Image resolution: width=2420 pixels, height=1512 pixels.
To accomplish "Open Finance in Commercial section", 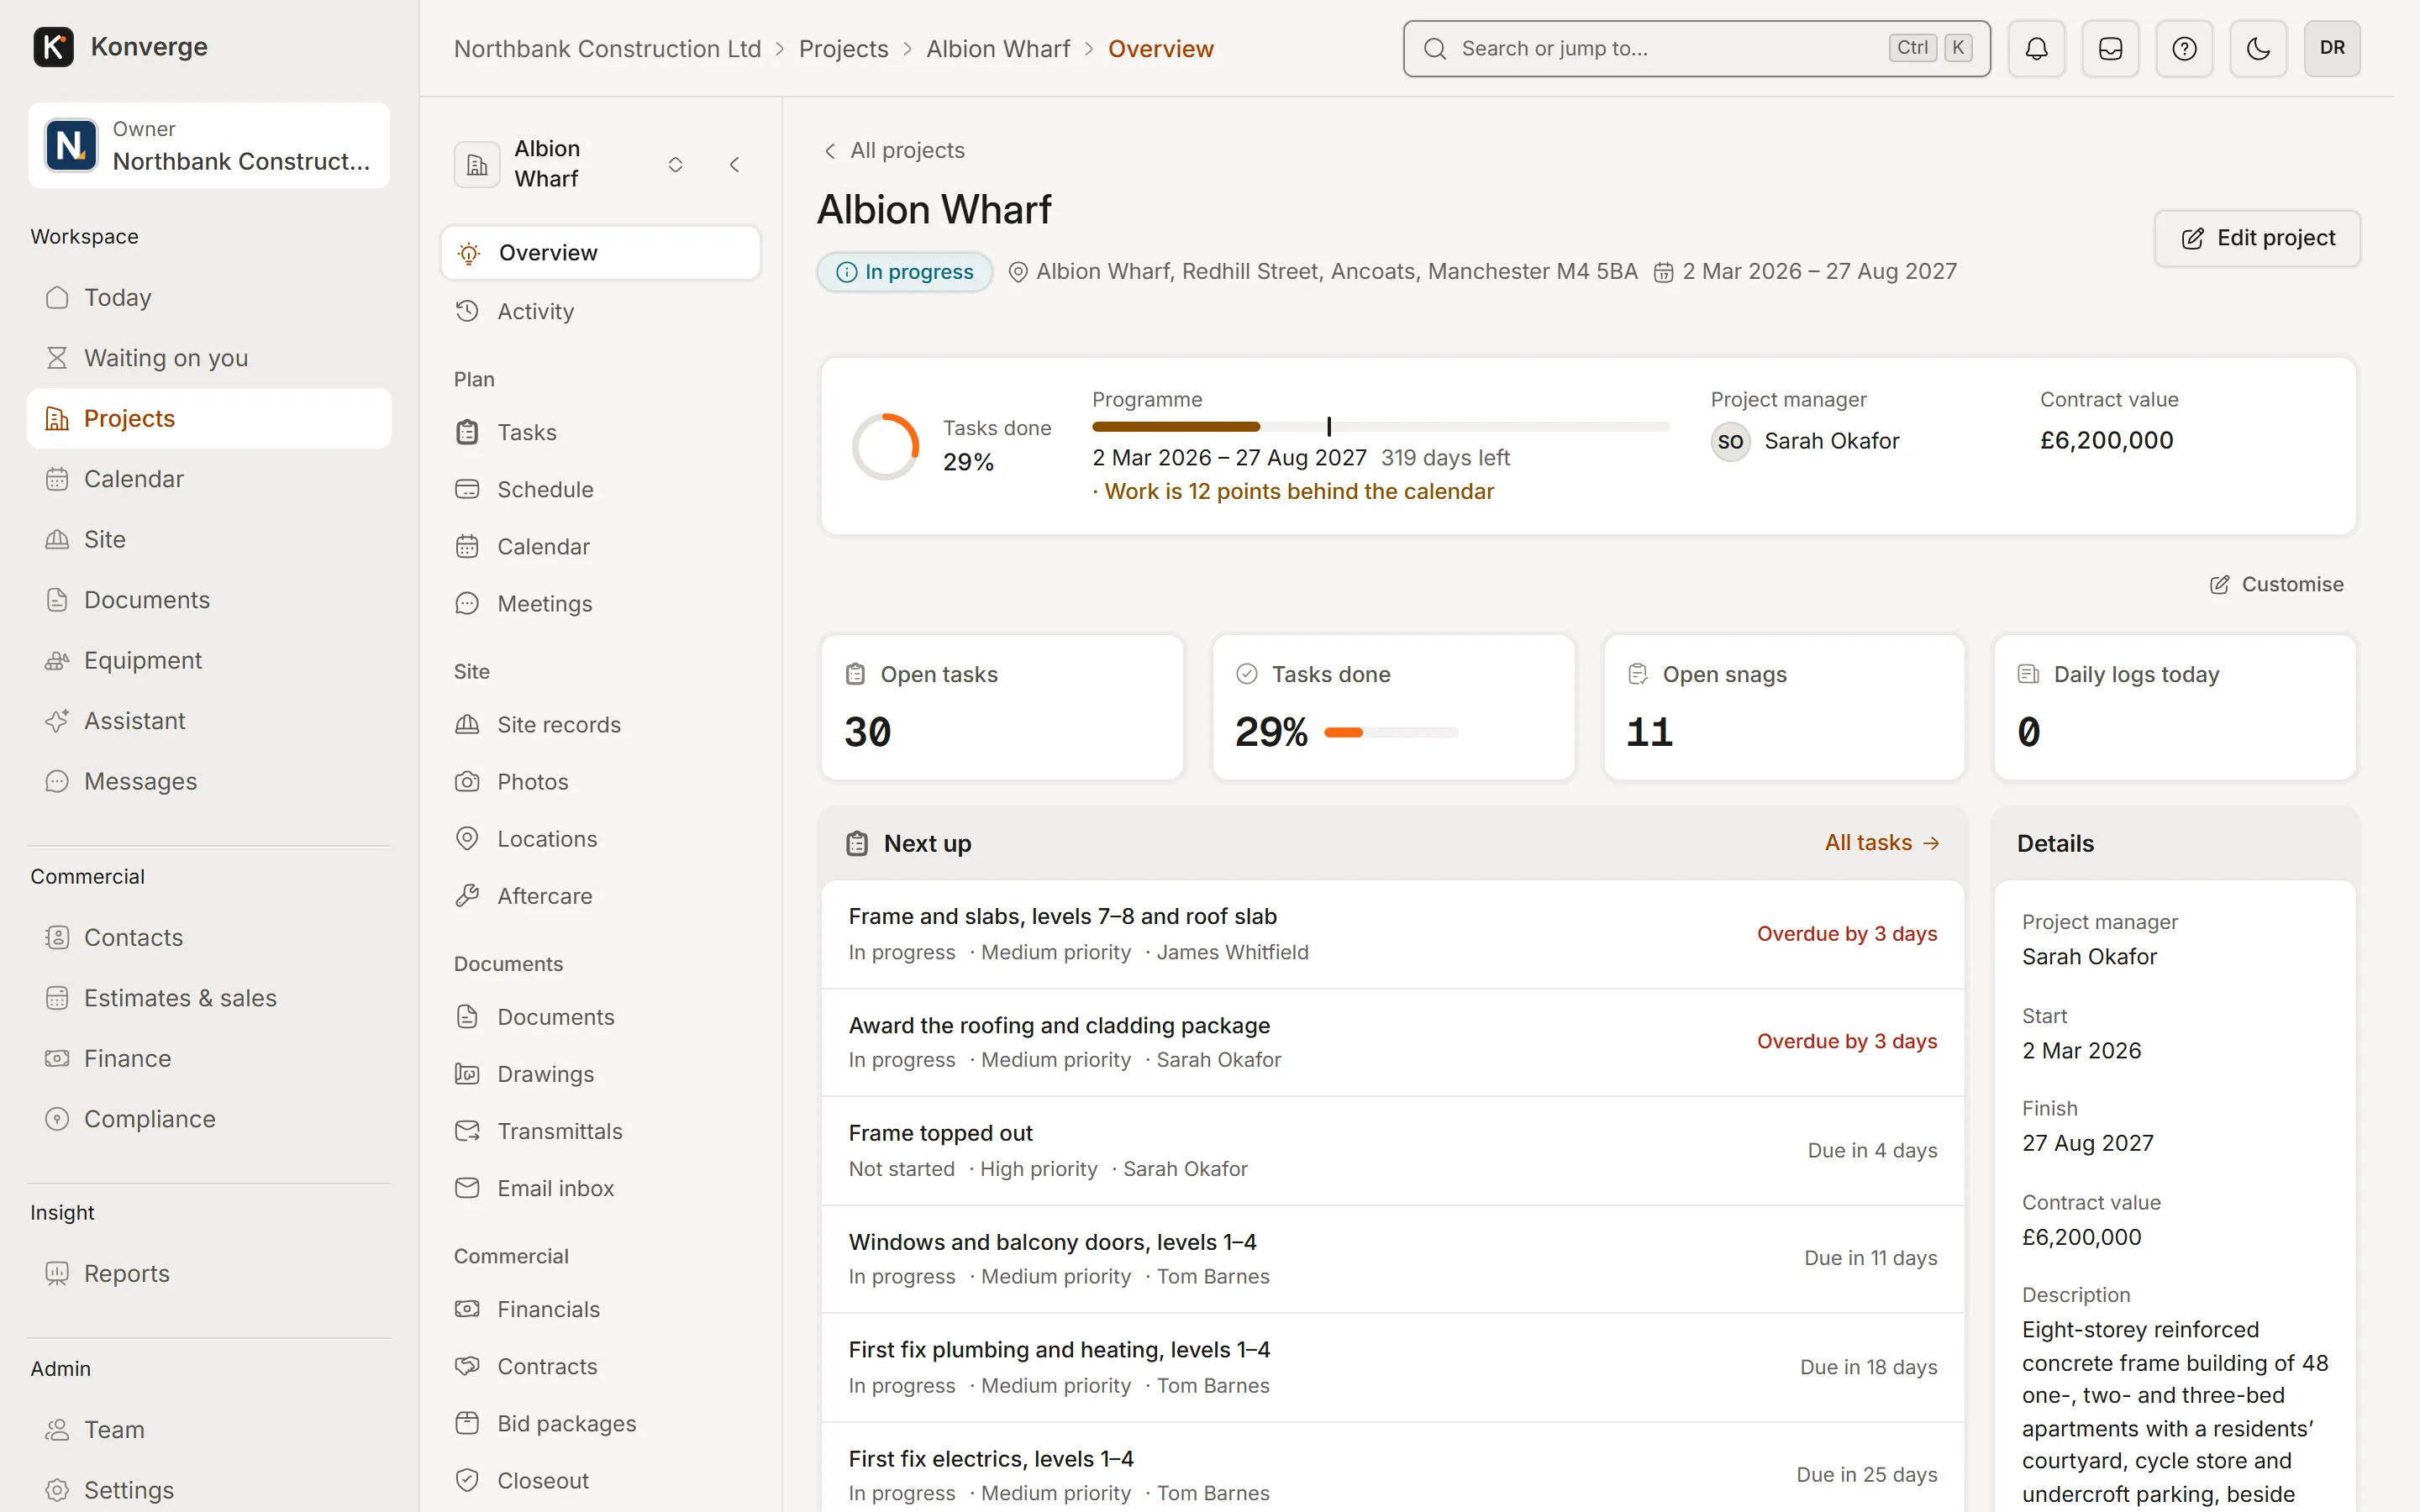I will coord(209,1058).
